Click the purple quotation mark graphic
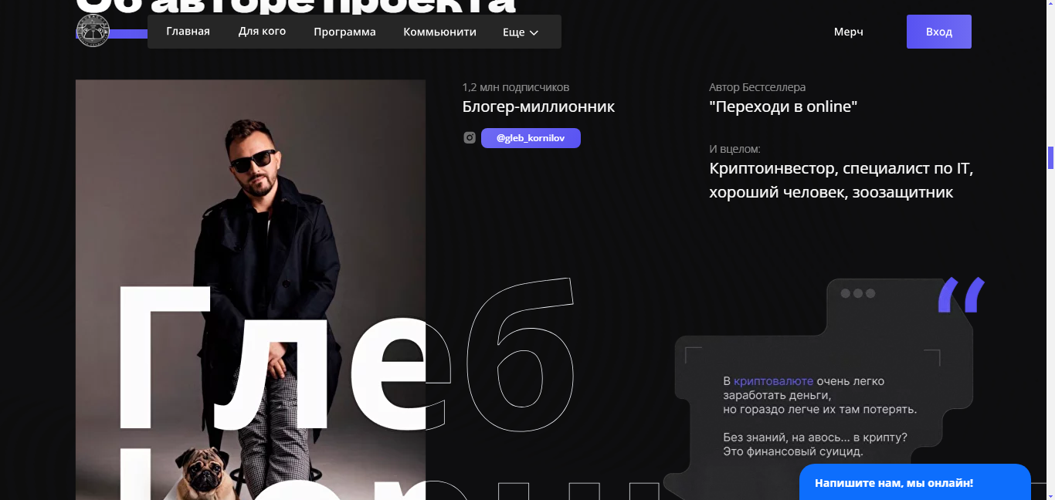Viewport: 1055px width, 500px height. tap(962, 295)
